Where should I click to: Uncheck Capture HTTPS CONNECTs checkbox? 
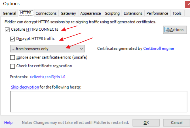click(x=7, y=30)
